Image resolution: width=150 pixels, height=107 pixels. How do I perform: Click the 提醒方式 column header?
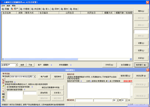tap(109, 13)
